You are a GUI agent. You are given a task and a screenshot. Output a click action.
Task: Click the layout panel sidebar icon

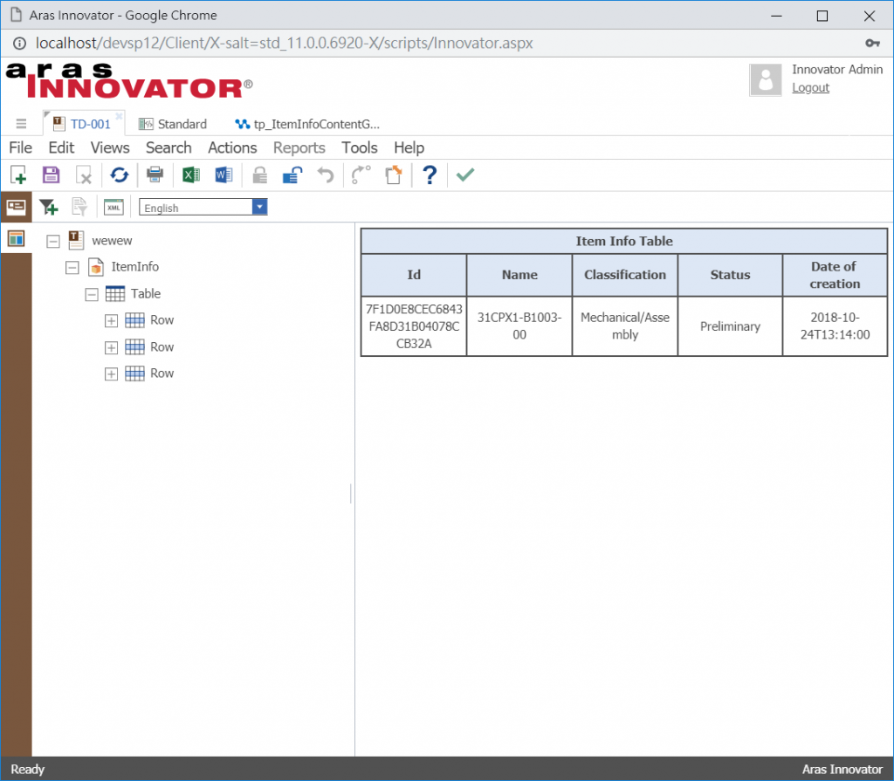point(16,238)
